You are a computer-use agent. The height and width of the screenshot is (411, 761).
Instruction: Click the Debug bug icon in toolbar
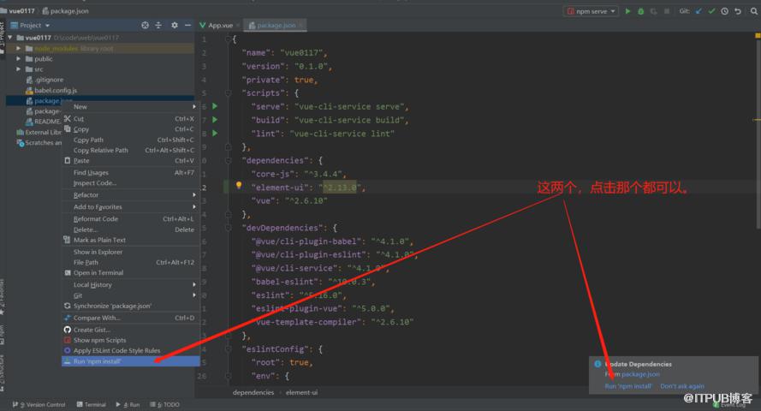click(640, 11)
